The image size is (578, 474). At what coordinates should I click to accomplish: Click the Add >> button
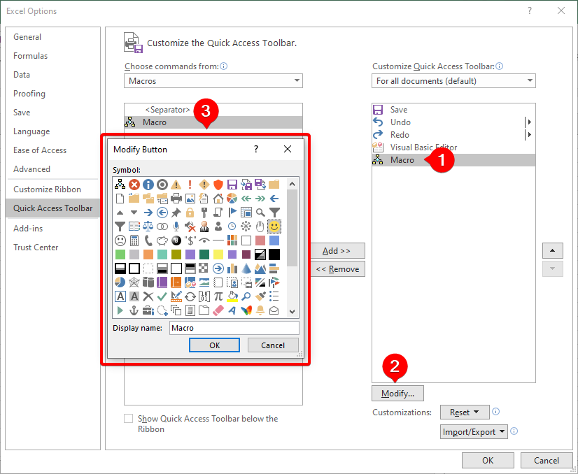pos(337,251)
